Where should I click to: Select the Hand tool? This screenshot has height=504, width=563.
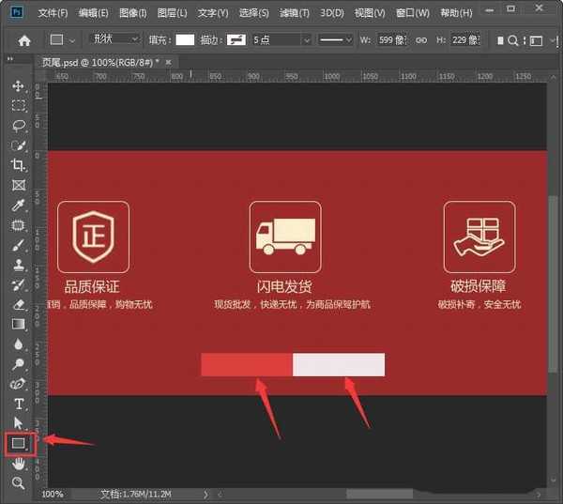click(18, 463)
